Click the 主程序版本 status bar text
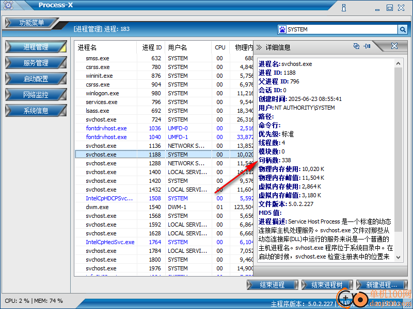This screenshot has height=309, width=413. click(302, 304)
